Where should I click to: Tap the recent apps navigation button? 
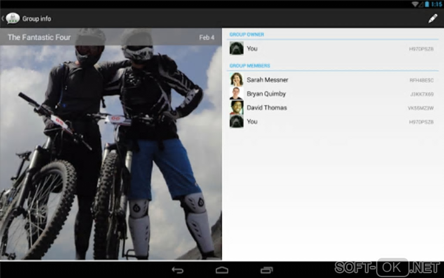point(266,270)
